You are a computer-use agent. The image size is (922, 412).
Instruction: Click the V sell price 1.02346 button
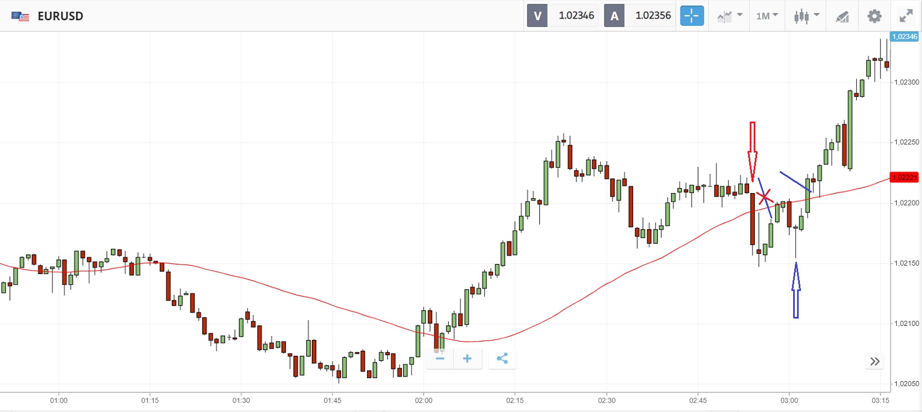[562, 16]
